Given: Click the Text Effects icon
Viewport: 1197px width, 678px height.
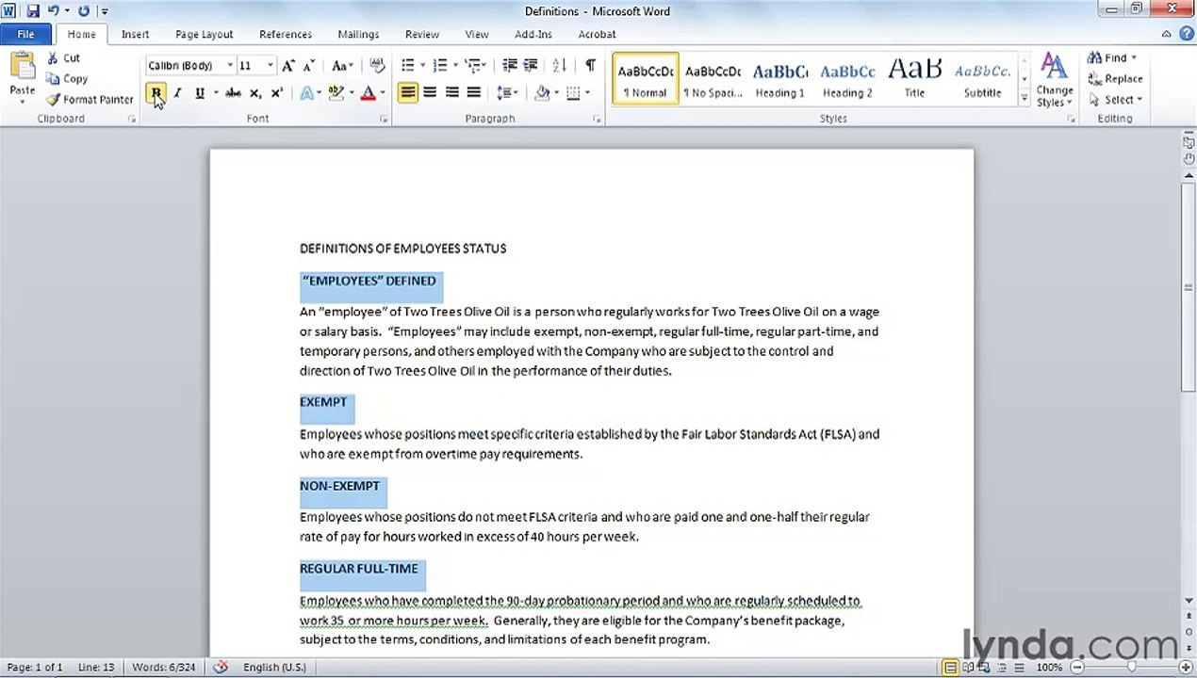Looking at the screenshot, I should (307, 93).
